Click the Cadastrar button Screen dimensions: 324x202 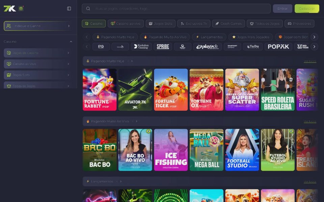tap(307, 9)
